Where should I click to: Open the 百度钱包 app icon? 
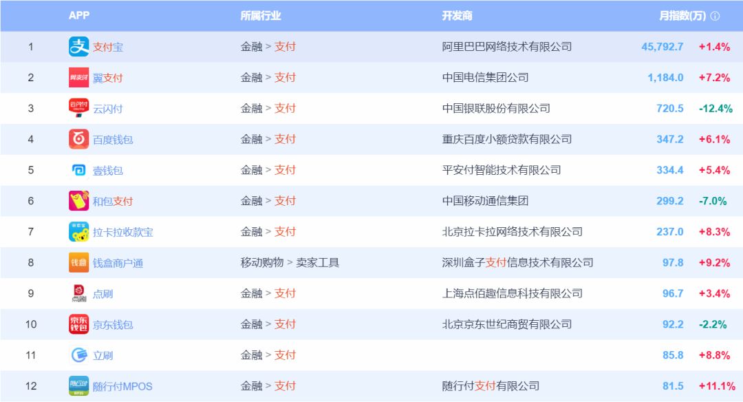(x=78, y=139)
